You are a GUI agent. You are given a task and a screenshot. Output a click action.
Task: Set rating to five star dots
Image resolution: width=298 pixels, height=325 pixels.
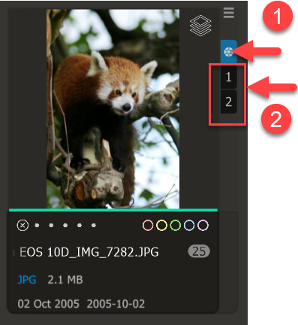click(94, 226)
